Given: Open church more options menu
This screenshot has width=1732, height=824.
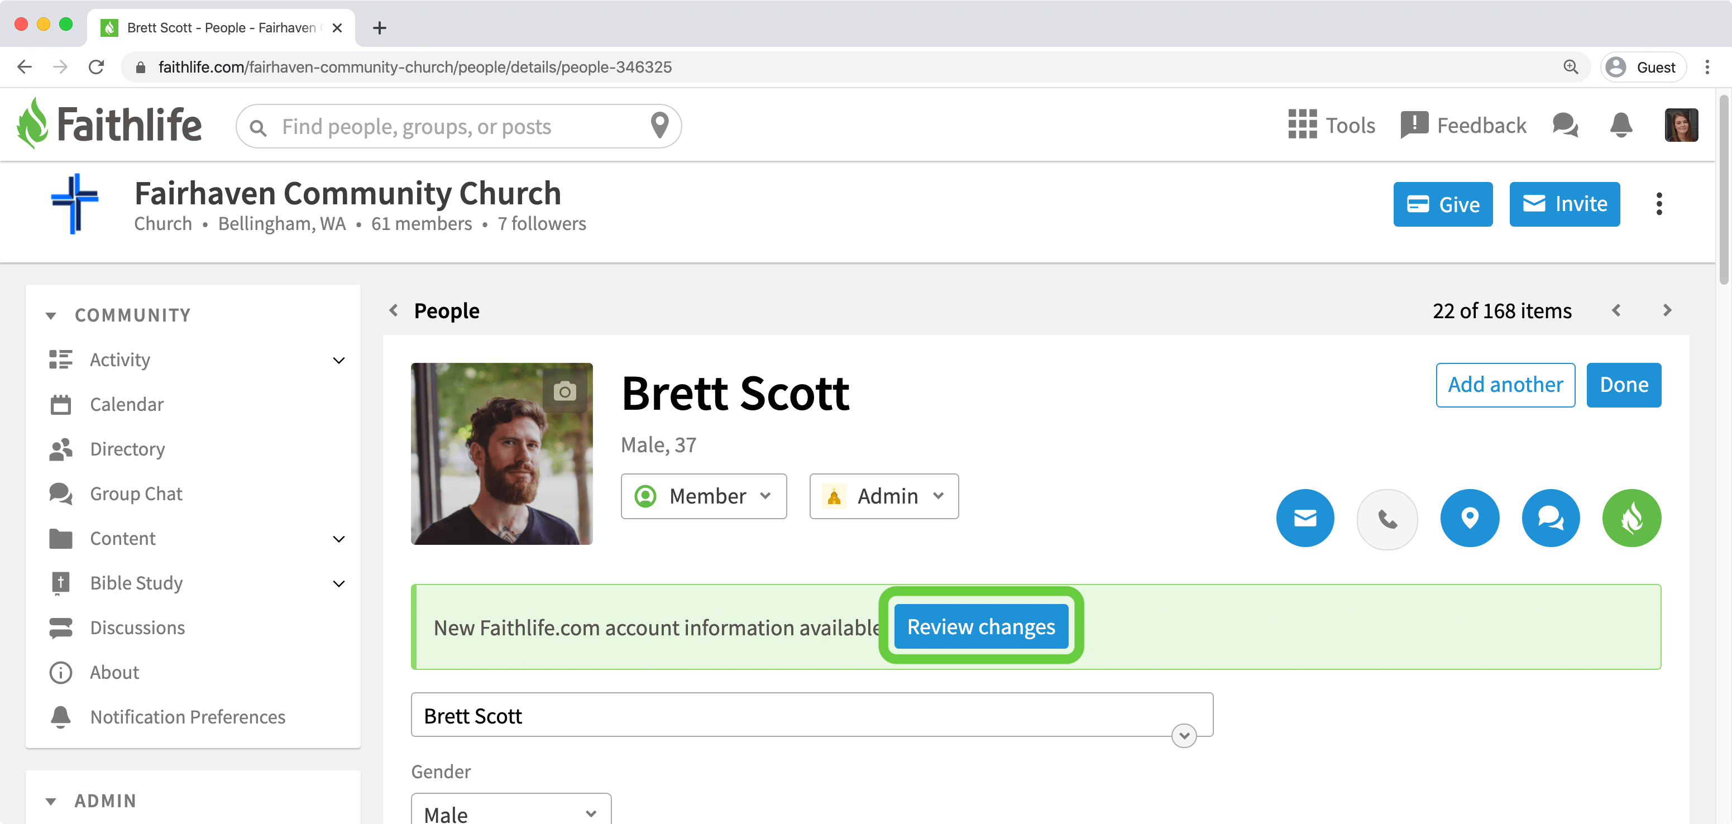Looking at the screenshot, I should [1659, 204].
